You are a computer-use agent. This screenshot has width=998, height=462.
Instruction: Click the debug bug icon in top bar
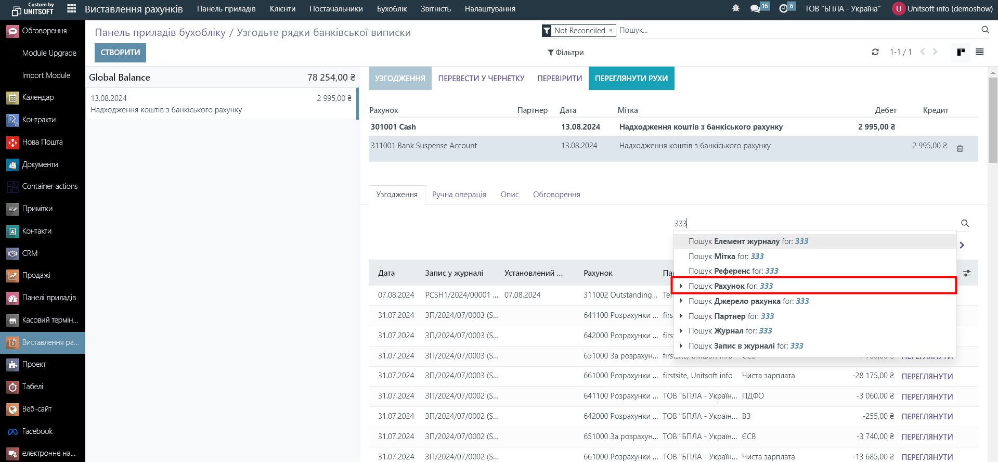(x=735, y=9)
